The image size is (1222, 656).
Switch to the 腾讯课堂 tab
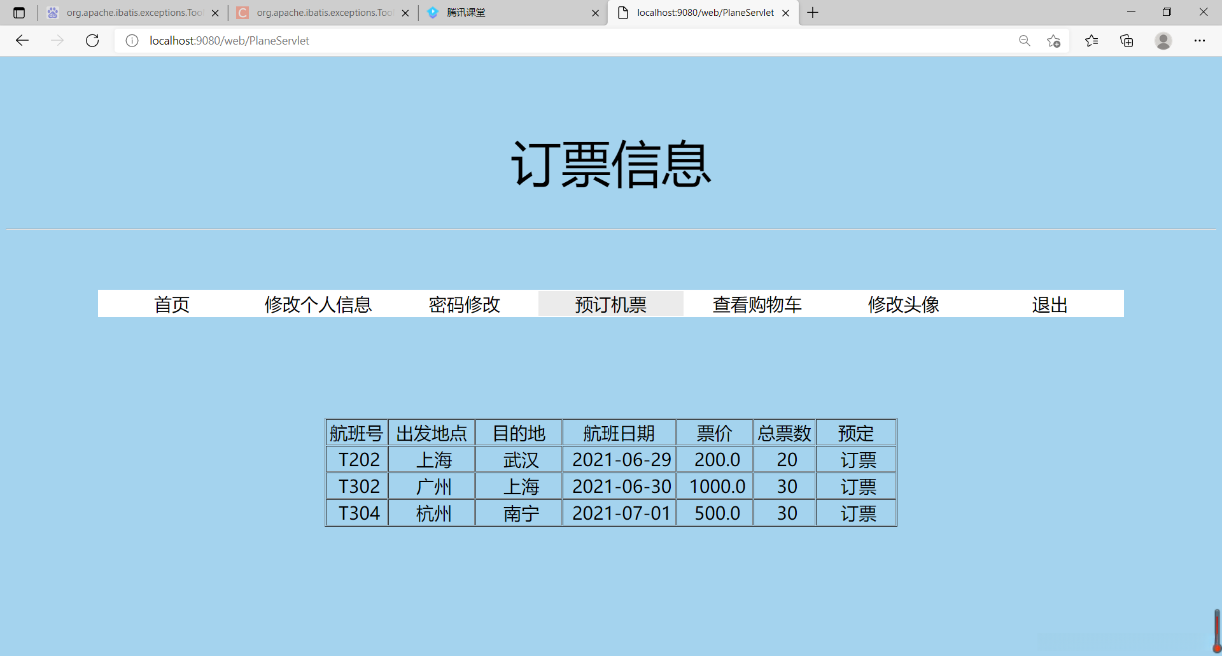(x=513, y=13)
